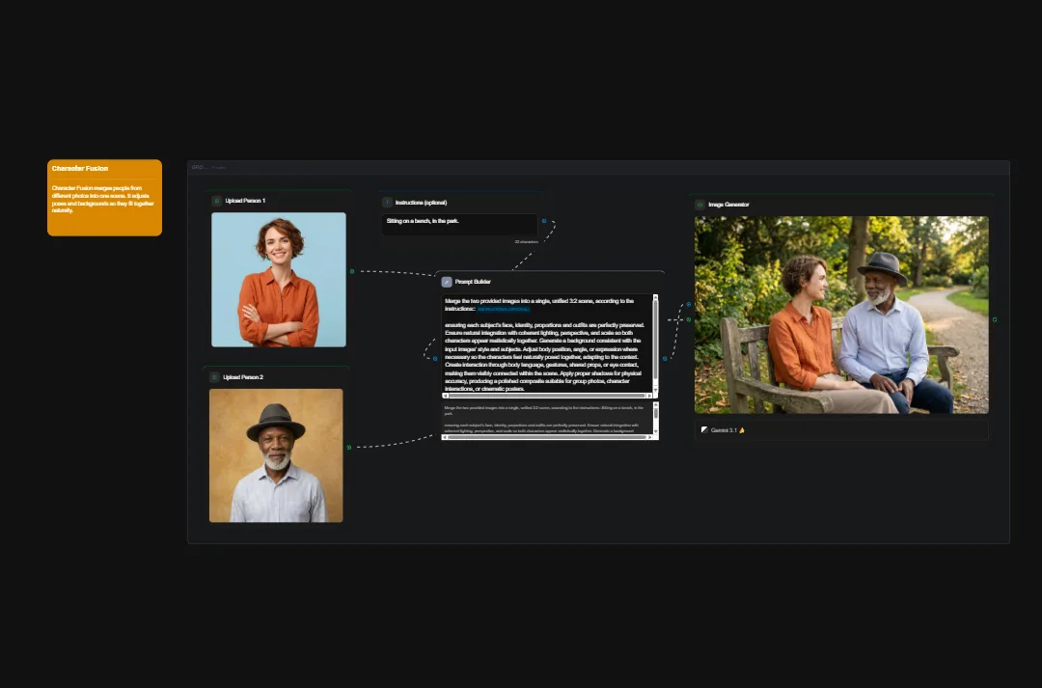The height and width of the screenshot is (688, 1042).
Task: Click the Character Fusion orange info card
Action: point(104,197)
